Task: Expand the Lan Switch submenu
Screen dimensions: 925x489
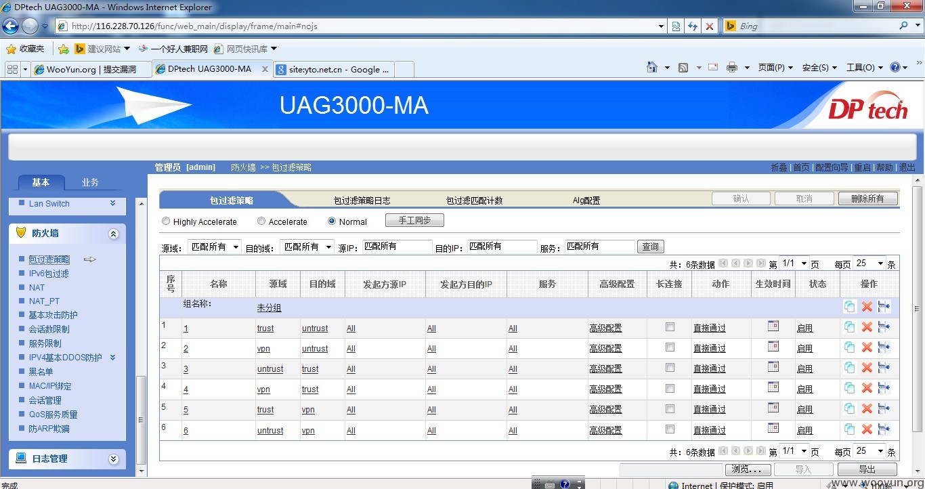Action: click(x=112, y=203)
